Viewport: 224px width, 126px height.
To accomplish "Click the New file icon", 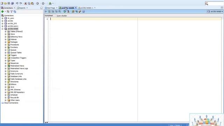I will coord(2,3).
